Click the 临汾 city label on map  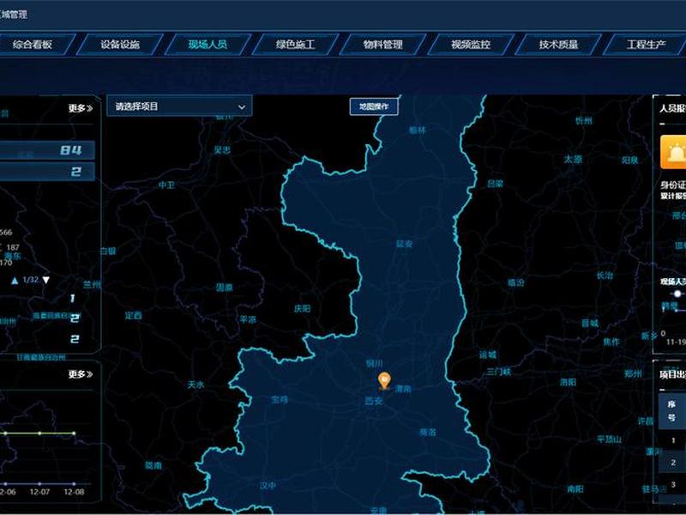click(x=516, y=283)
